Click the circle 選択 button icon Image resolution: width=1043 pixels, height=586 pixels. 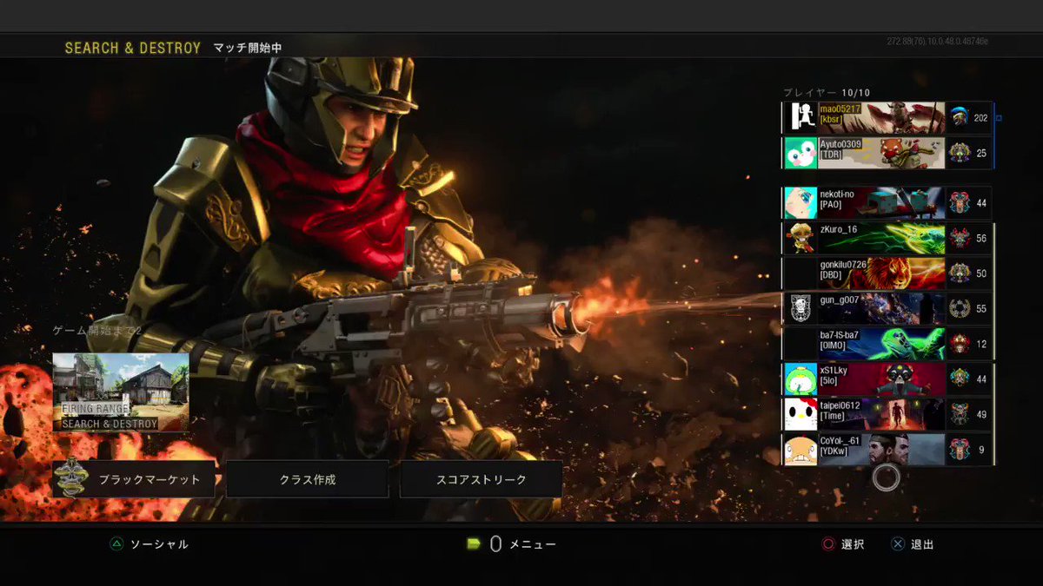pos(828,544)
